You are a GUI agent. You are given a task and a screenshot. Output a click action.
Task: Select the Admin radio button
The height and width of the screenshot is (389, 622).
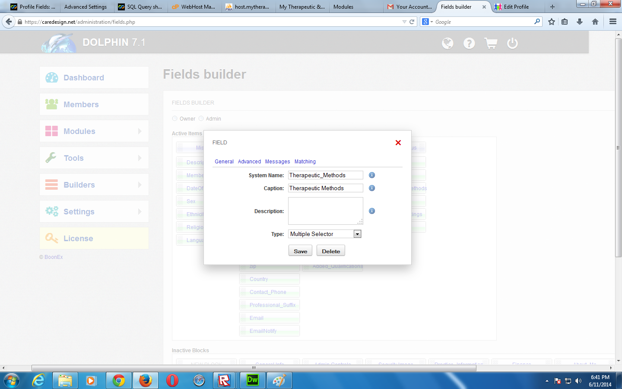click(x=201, y=118)
